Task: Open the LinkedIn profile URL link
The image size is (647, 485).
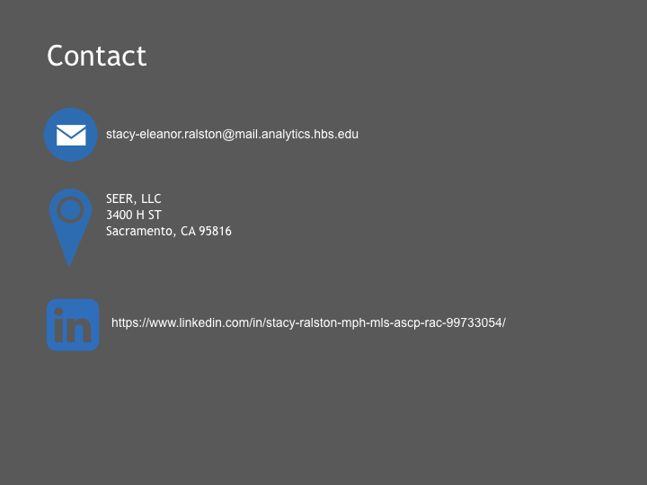Action: point(308,322)
